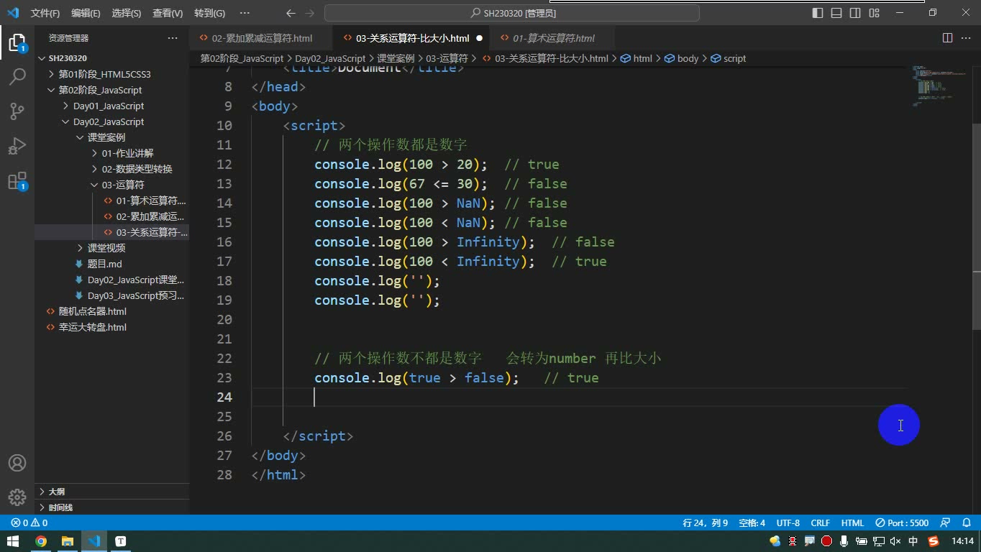
Task: Open errors and warnings status indicator
Action: tap(29, 523)
